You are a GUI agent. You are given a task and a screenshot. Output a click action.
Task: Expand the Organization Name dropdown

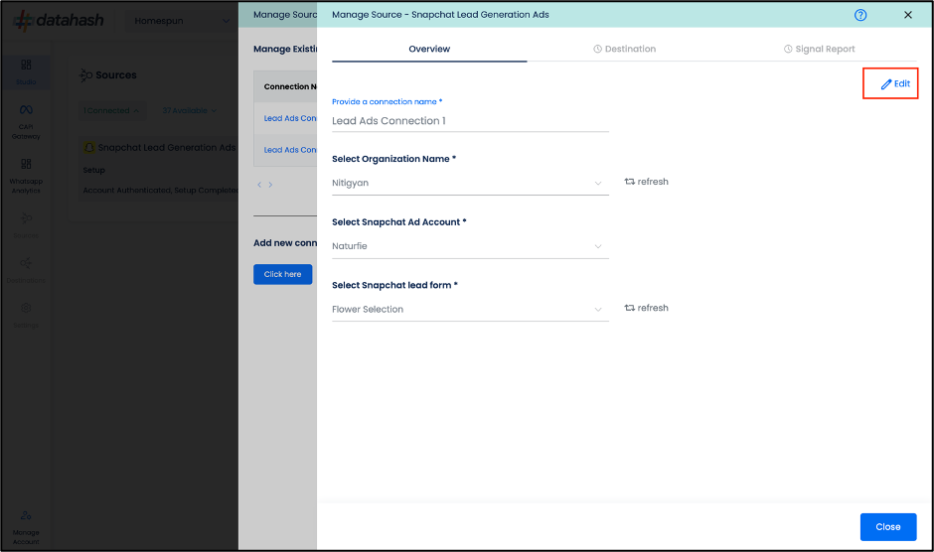470,183
